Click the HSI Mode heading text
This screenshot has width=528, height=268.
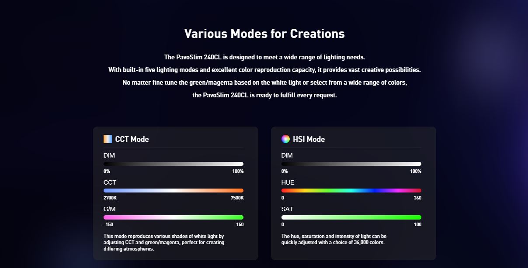click(x=309, y=139)
